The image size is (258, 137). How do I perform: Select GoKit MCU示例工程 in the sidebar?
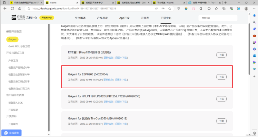(x=19, y=46)
